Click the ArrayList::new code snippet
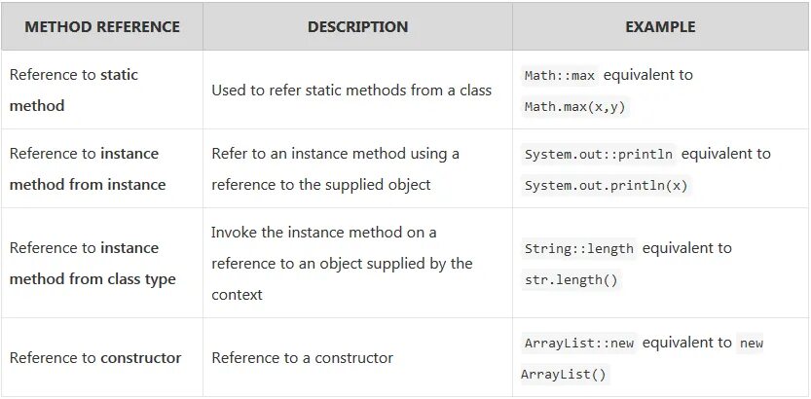This screenshot has height=399, width=811. pyautogui.click(x=578, y=344)
